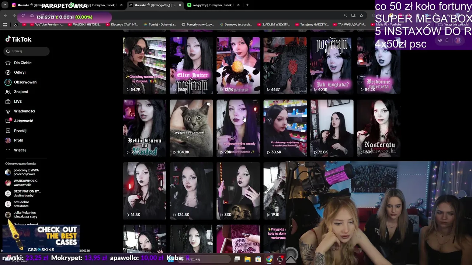Image resolution: width=472 pixels, height=265 pixels.
Task: Open the video with 72.8K views
Action: tap(332, 128)
